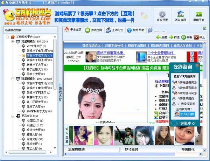Click 帝国时代 section header at bottom

pyautogui.click(x=188, y=149)
